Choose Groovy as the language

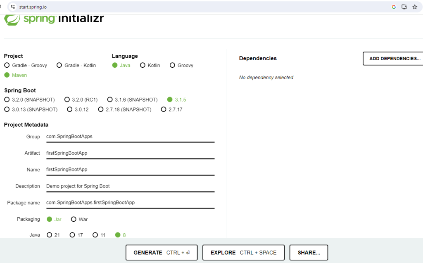pyautogui.click(x=182, y=65)
